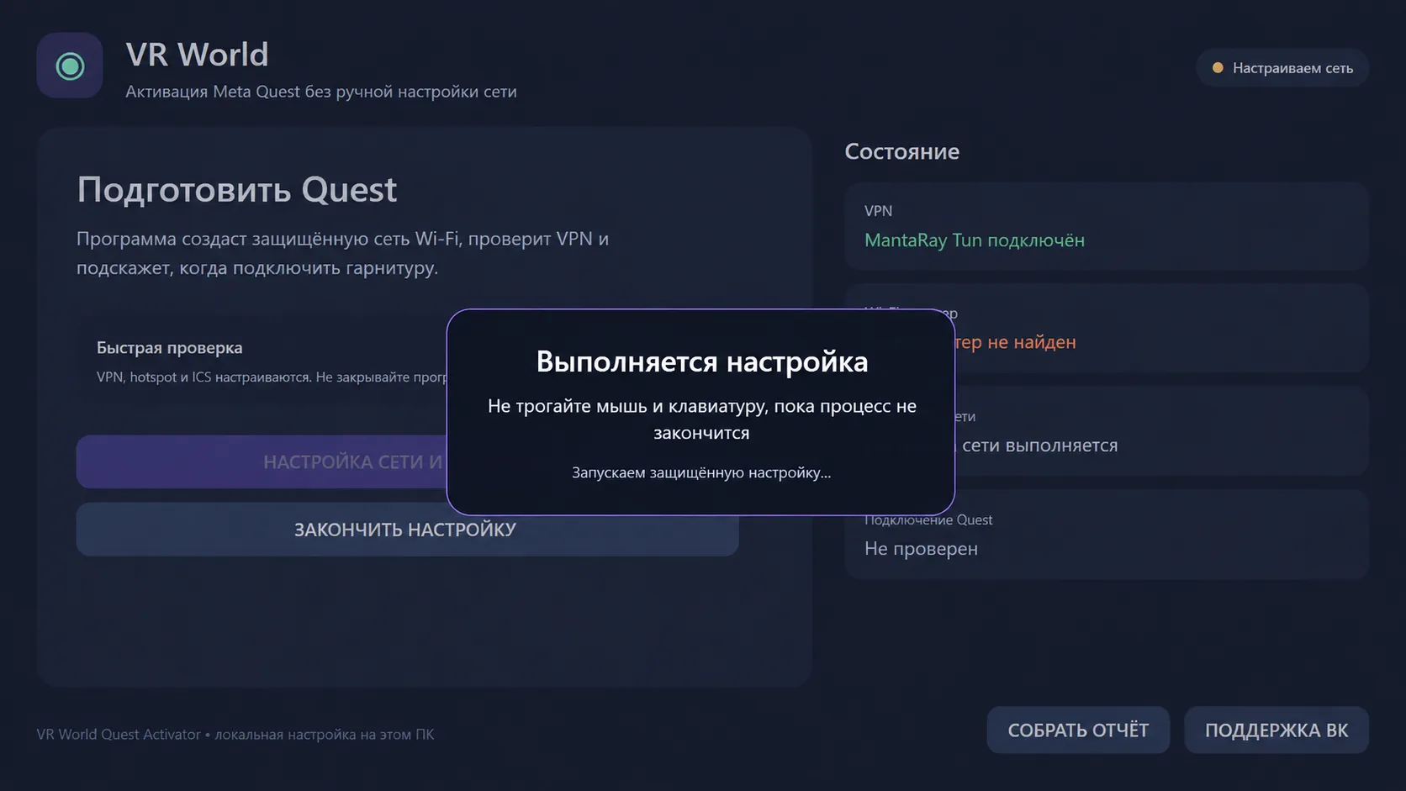Open СОБРАТЬ ОТЧЁТ report button

point(1078,730)
